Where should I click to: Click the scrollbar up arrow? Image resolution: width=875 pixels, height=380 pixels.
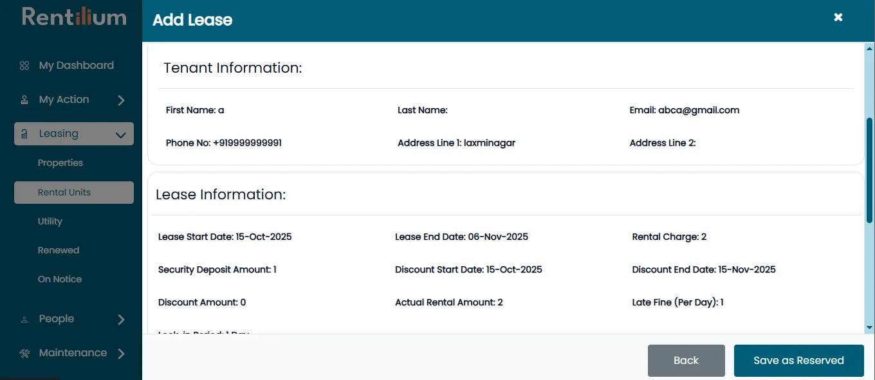tap(870, 49)
